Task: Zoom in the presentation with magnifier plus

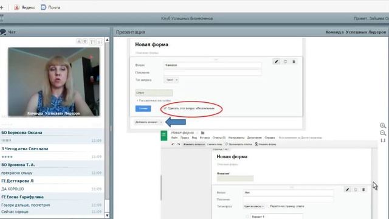Action: (383, 126)
